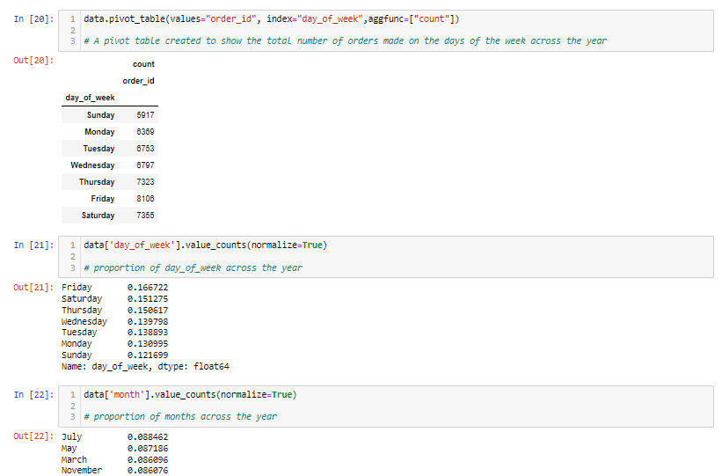This screenshot has height=476, width=722.
Task: Click the comment 'proportion of day_of_week across the year'
Action: coord(193,267)
